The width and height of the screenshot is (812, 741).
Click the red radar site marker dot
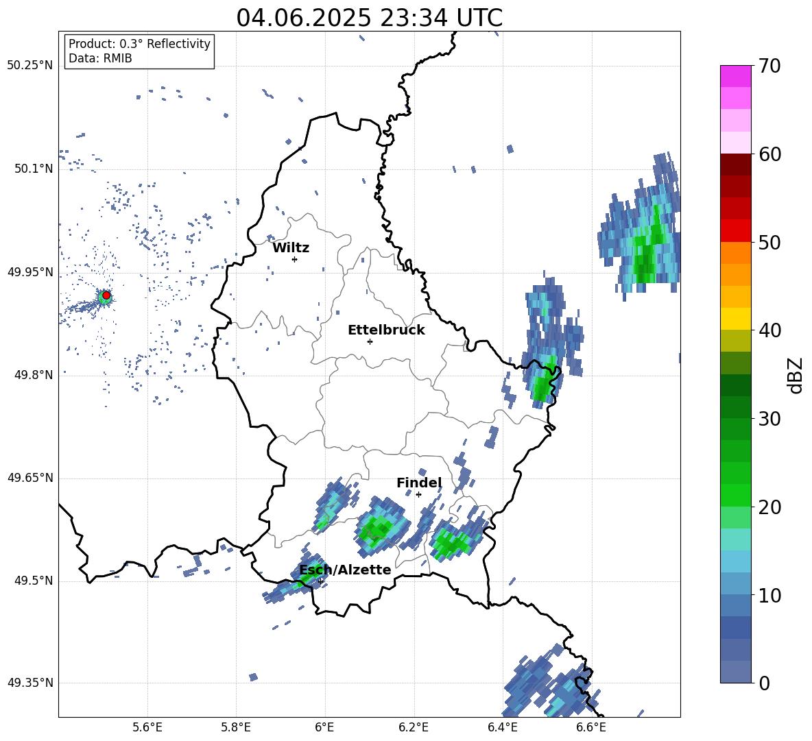[106, 295]
